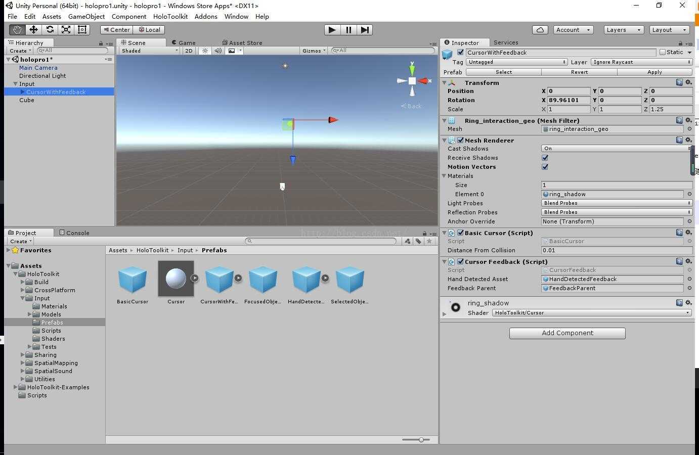Select the Scale tool
Image resolution: width=699 pixels, height=455 pixels.
click(x=66, y=30)
